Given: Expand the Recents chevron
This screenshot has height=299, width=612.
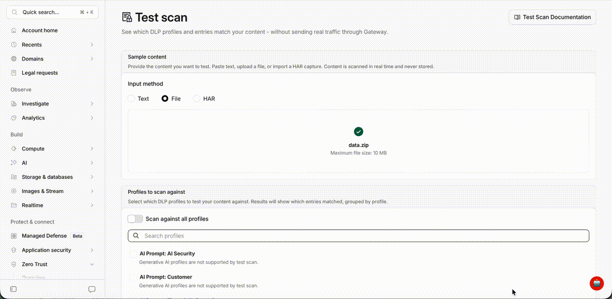Looking at the screenshot, I should [x=92, y=45].
